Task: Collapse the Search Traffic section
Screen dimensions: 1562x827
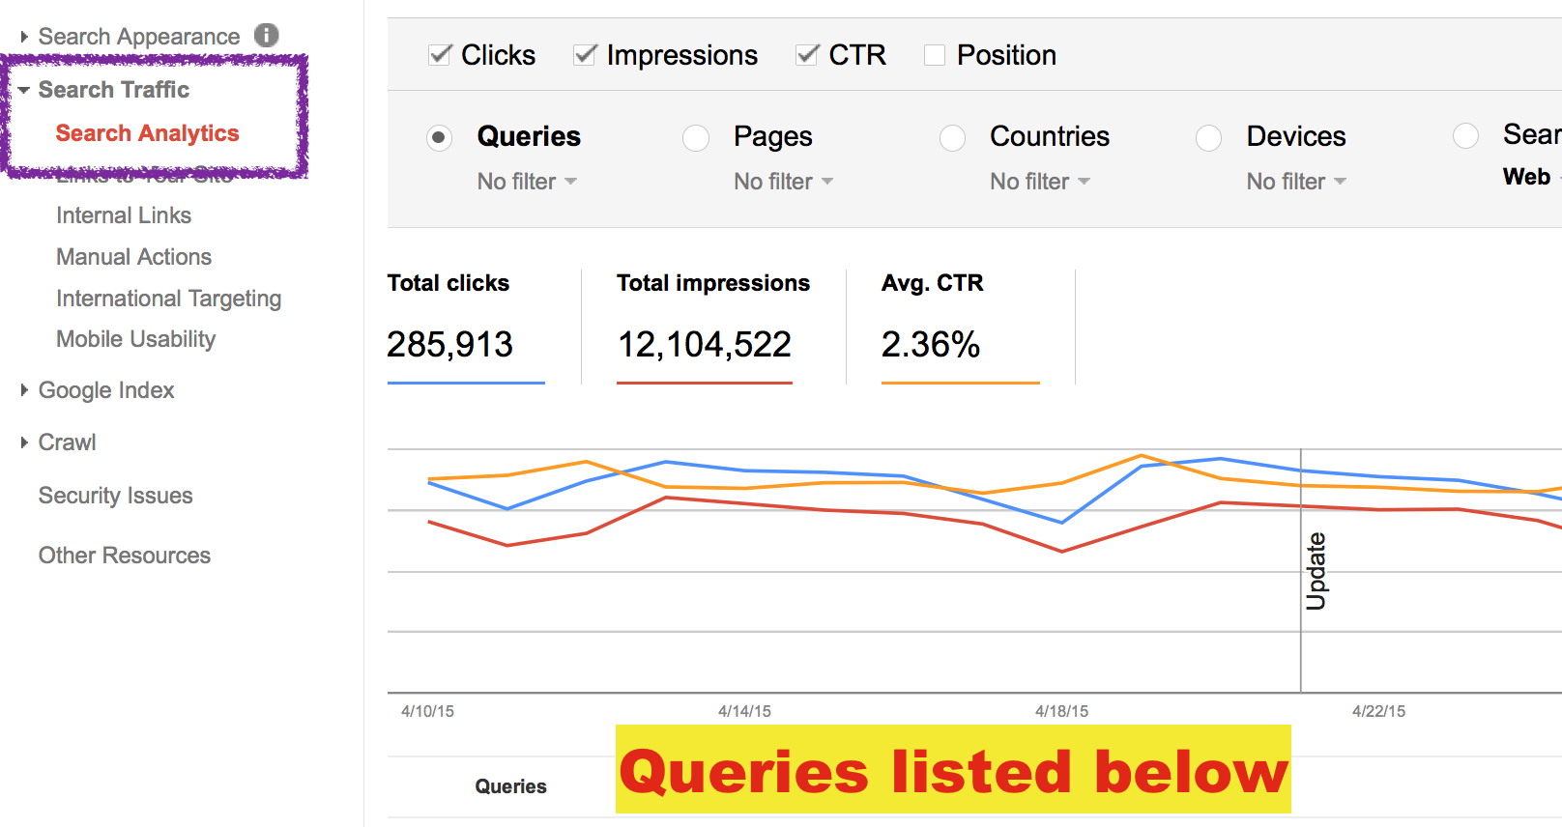Action: [x=113, y=90]
